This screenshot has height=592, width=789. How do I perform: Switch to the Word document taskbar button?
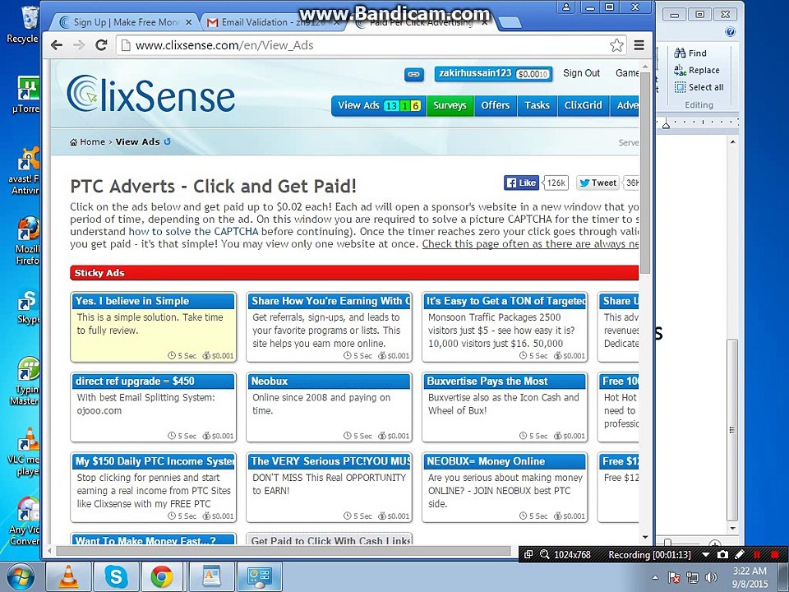coord(212,577)
